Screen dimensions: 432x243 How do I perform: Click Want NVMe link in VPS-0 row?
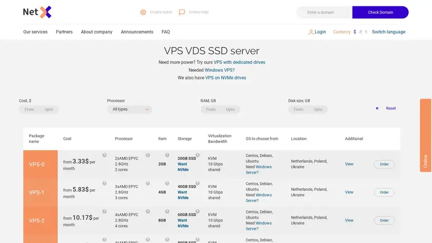[183, 167]
